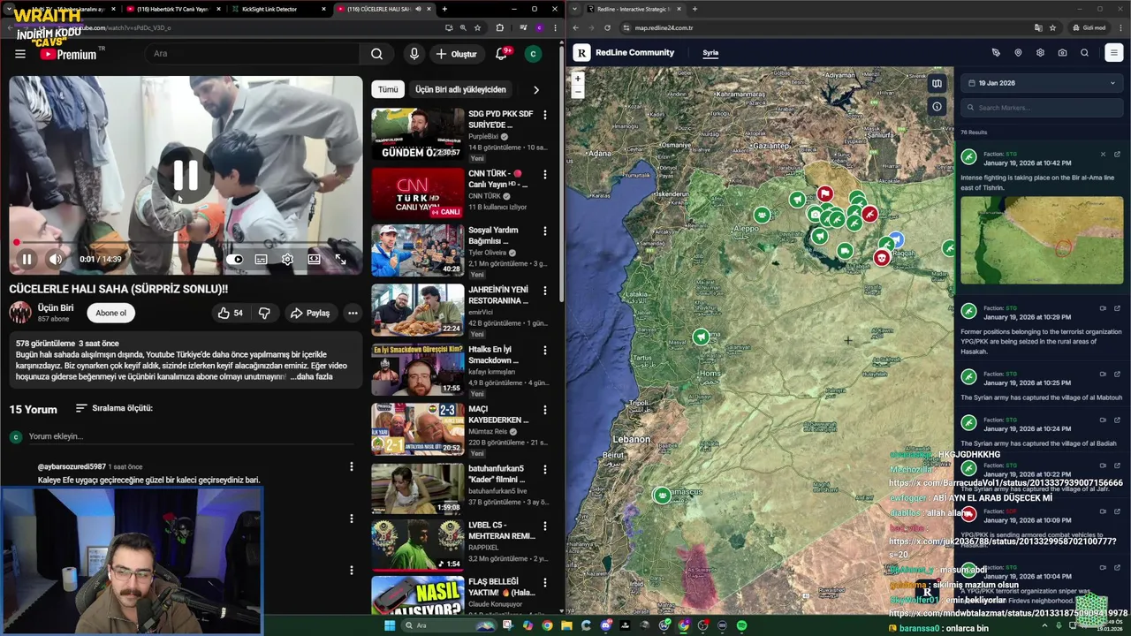Pause the YouTube video with the small pause button

(27, 259)
